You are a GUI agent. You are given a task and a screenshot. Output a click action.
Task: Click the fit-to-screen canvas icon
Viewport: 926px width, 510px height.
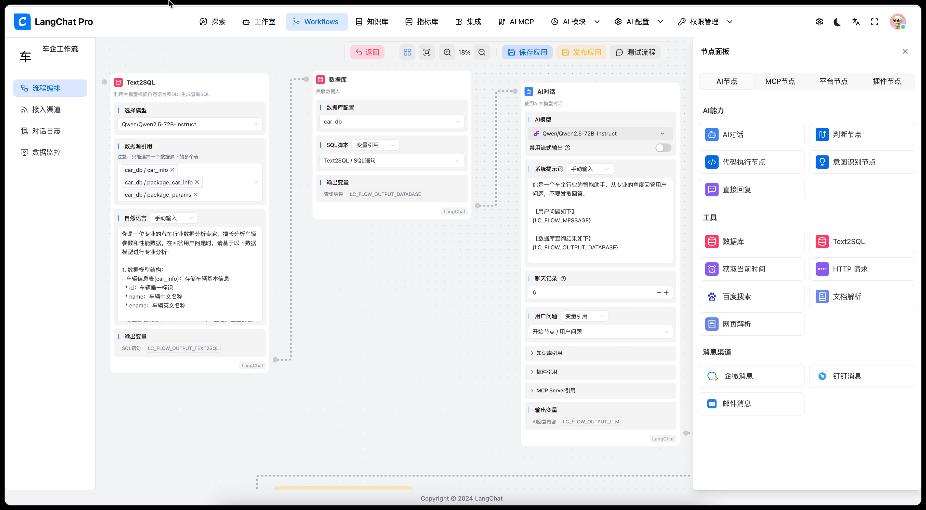point(427,52)
